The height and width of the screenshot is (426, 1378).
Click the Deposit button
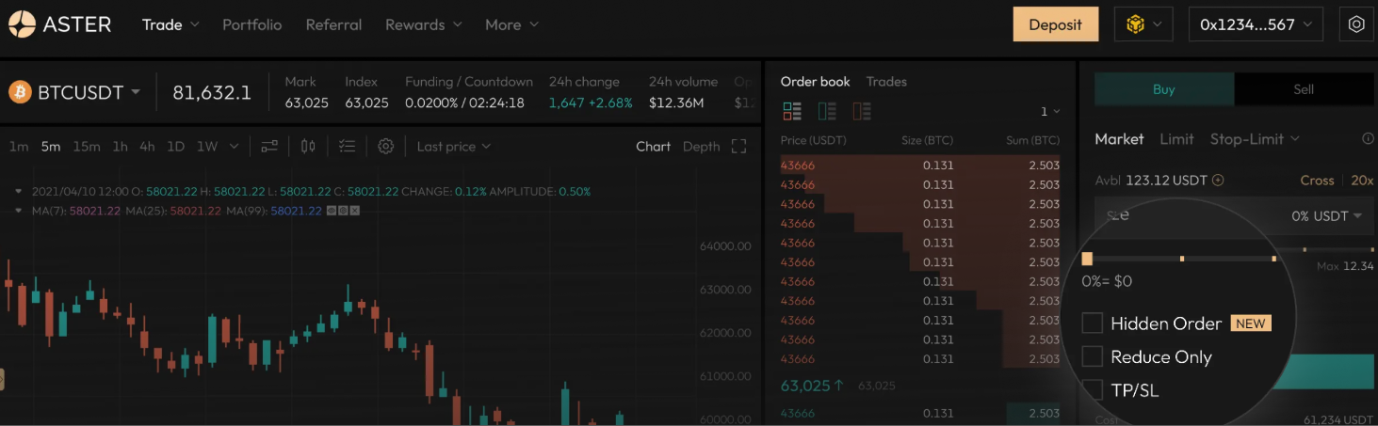[x=1055, y=24]
